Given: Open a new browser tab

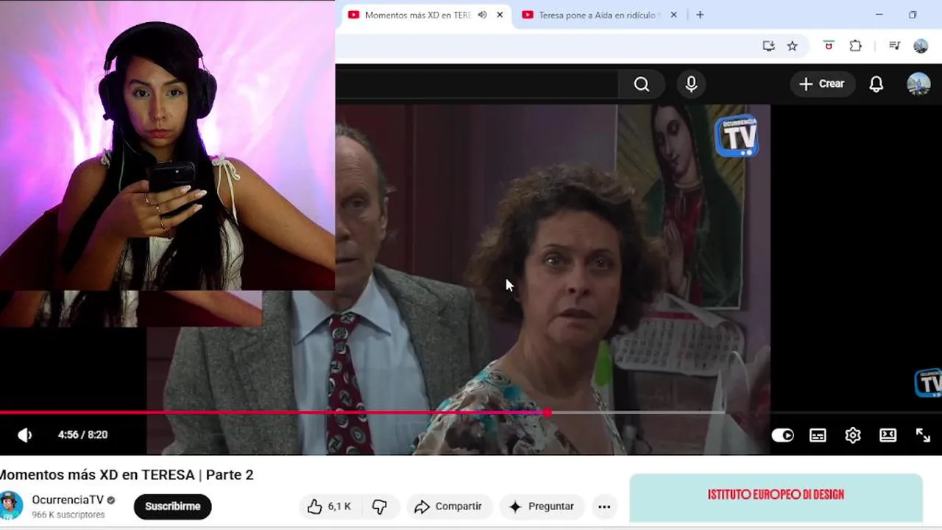Looking at the screenshot, I should point(700,15).
